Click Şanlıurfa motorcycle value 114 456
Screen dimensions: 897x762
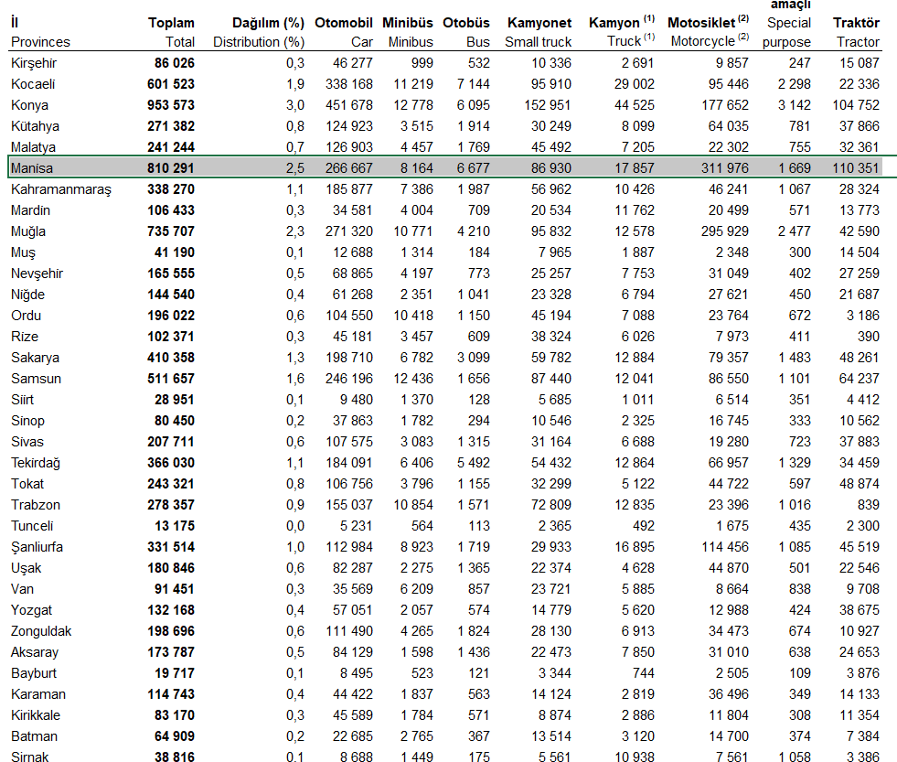(x=725, y=547)
